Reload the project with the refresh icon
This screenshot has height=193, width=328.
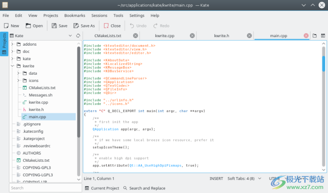(x=78, y=36)
